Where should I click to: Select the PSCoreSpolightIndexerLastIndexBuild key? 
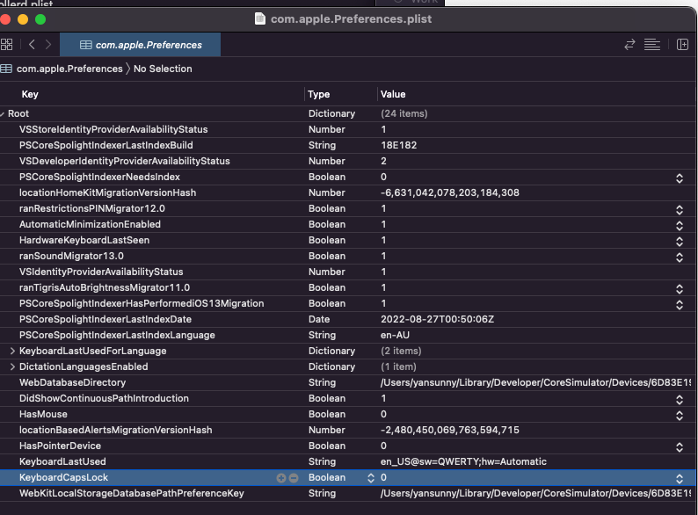[106, 145]
